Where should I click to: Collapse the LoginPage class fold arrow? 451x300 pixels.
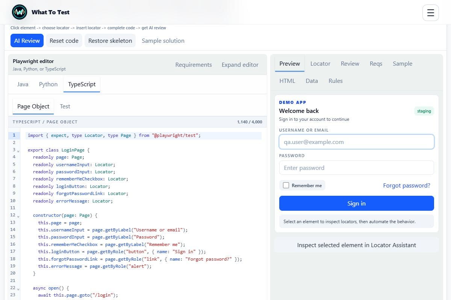(18, 150)
